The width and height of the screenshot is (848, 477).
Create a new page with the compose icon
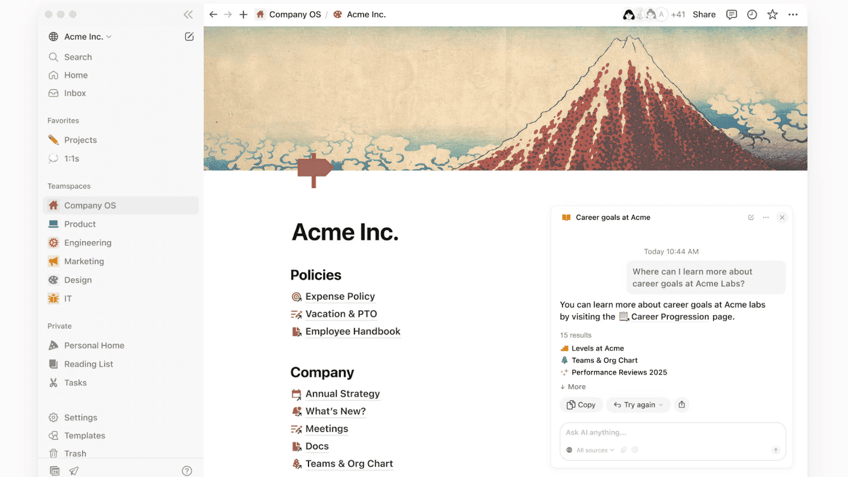point(189,36)
